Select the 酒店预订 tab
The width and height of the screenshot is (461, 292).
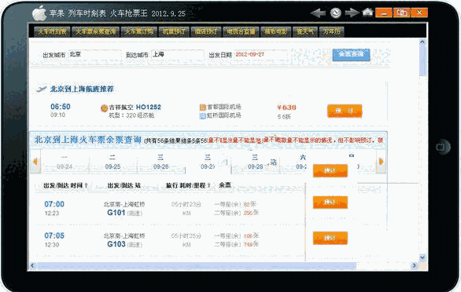205,31
